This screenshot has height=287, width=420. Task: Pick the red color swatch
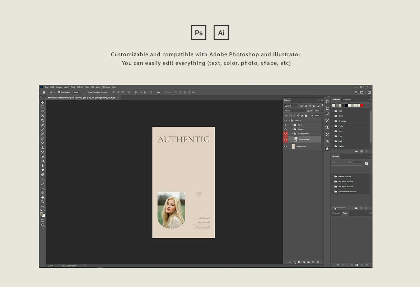pyautogui.click(x=362, y=105)
